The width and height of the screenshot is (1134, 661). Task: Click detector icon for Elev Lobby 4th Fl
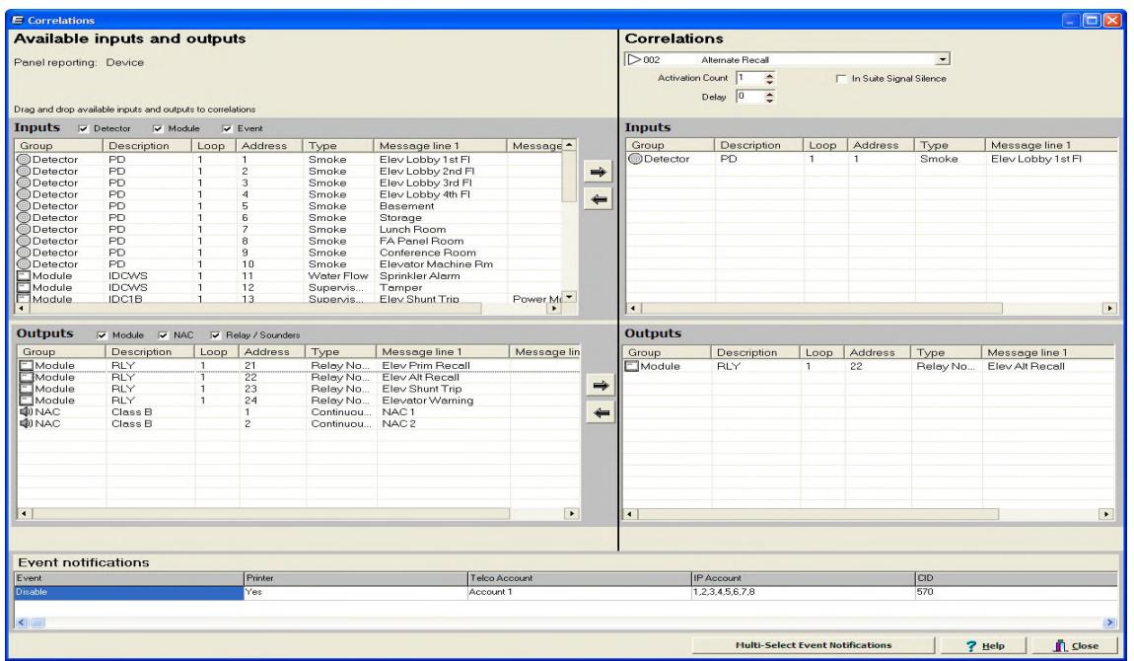pyautogui.click(x=24, y=194)
